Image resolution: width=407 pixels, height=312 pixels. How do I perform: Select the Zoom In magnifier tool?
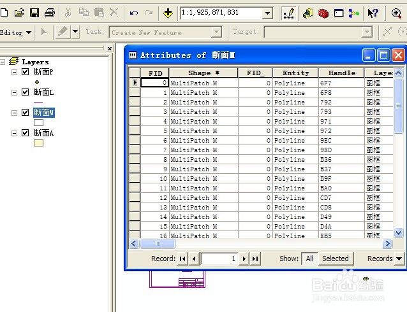tap(396, 13)
